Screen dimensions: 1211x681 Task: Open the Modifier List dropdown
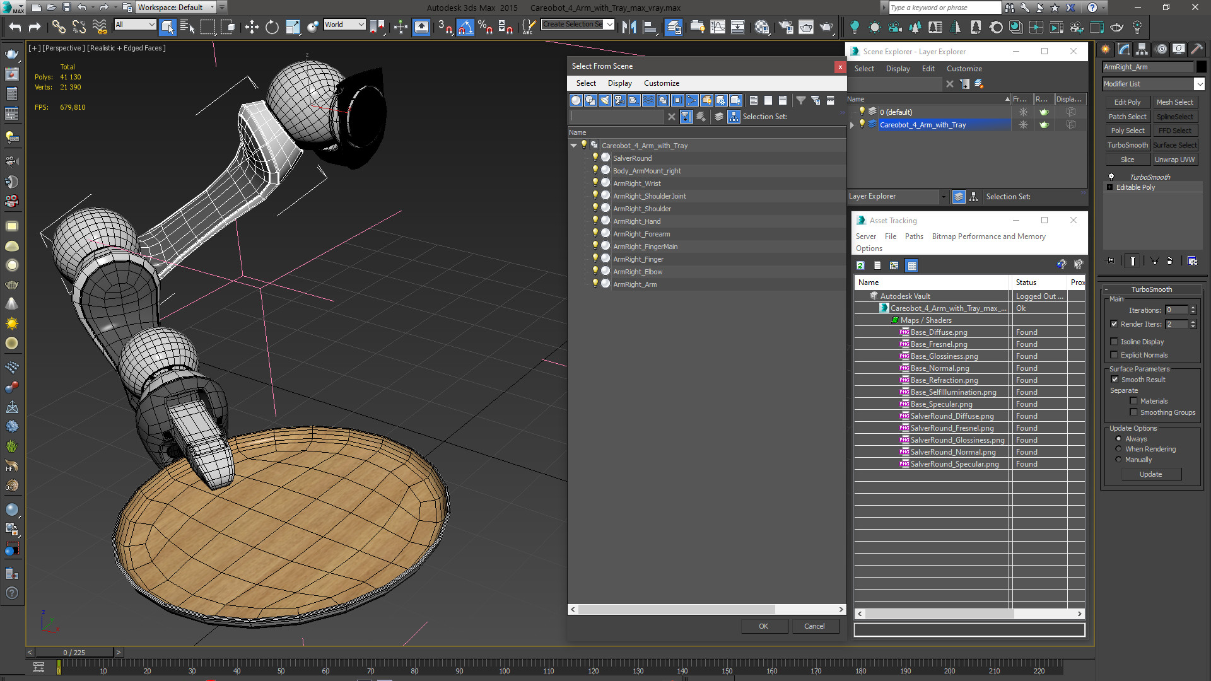[1154, 84]
